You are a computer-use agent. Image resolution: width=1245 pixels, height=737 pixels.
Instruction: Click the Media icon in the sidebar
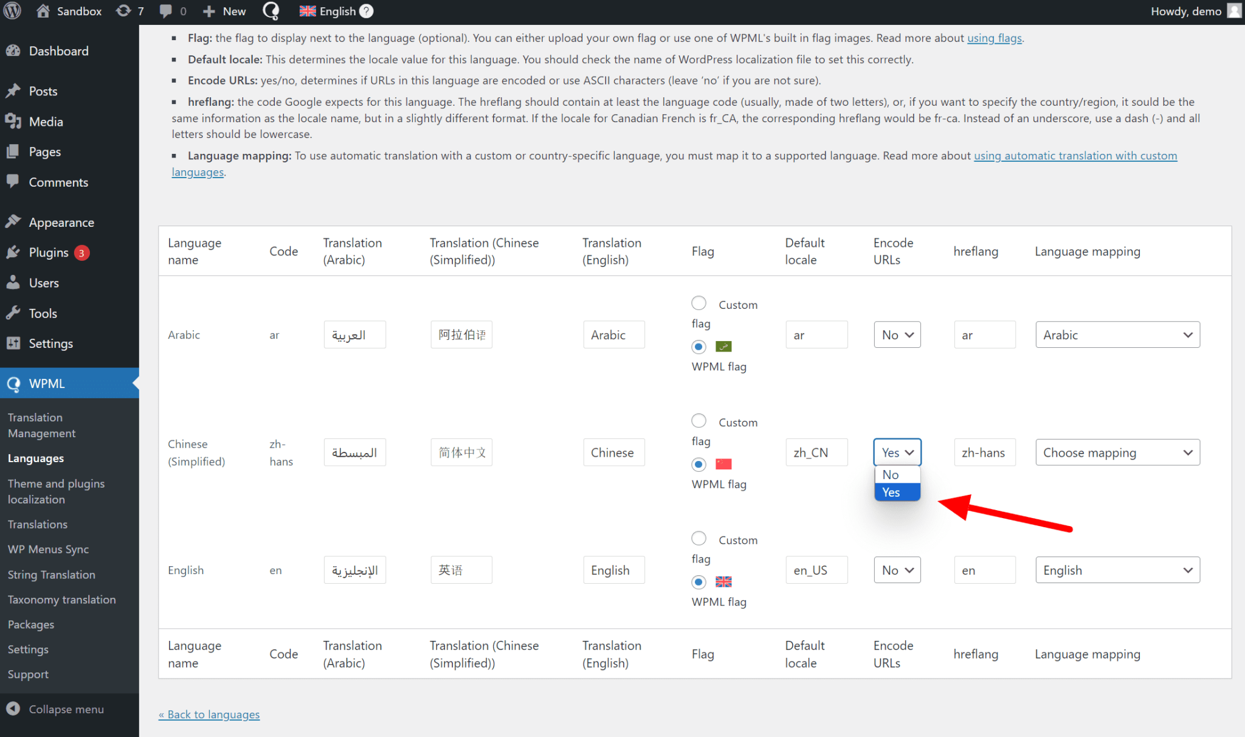(14, 122)
